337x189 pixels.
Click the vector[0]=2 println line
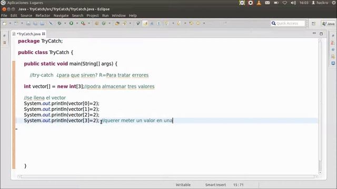click(x=62, y=103)
